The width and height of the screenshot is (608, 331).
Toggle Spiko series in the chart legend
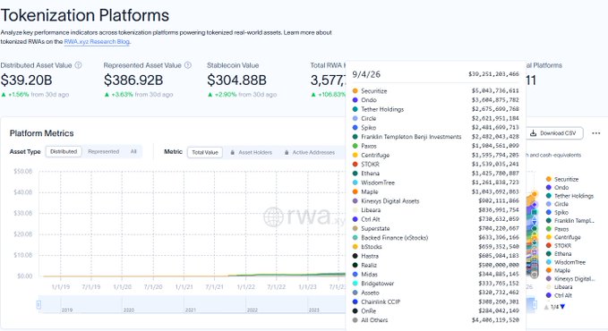click(557, 212)
